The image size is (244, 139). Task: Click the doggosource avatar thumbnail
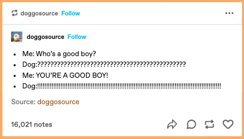point(17,37)
